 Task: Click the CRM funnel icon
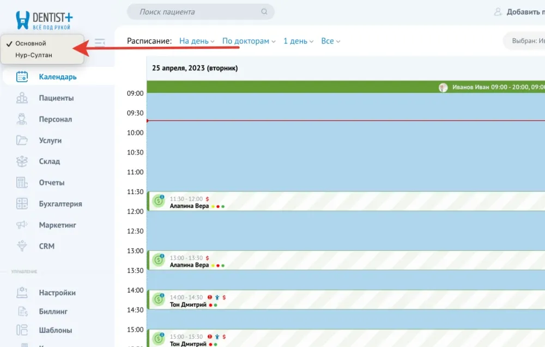pos(22,246)
